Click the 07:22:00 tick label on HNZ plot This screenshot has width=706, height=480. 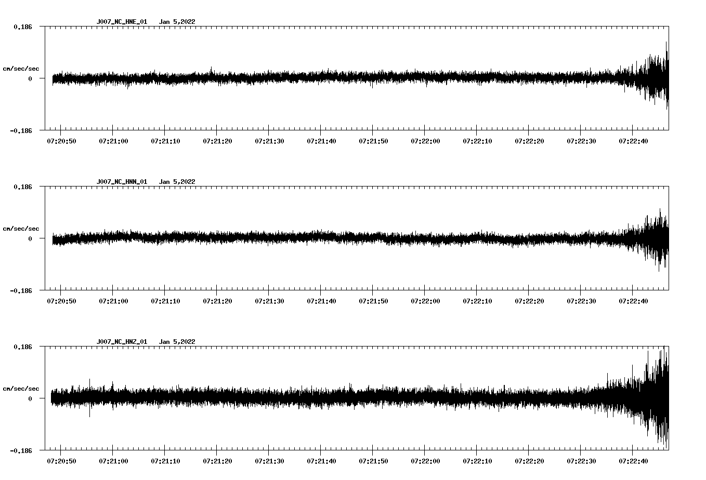425,461
